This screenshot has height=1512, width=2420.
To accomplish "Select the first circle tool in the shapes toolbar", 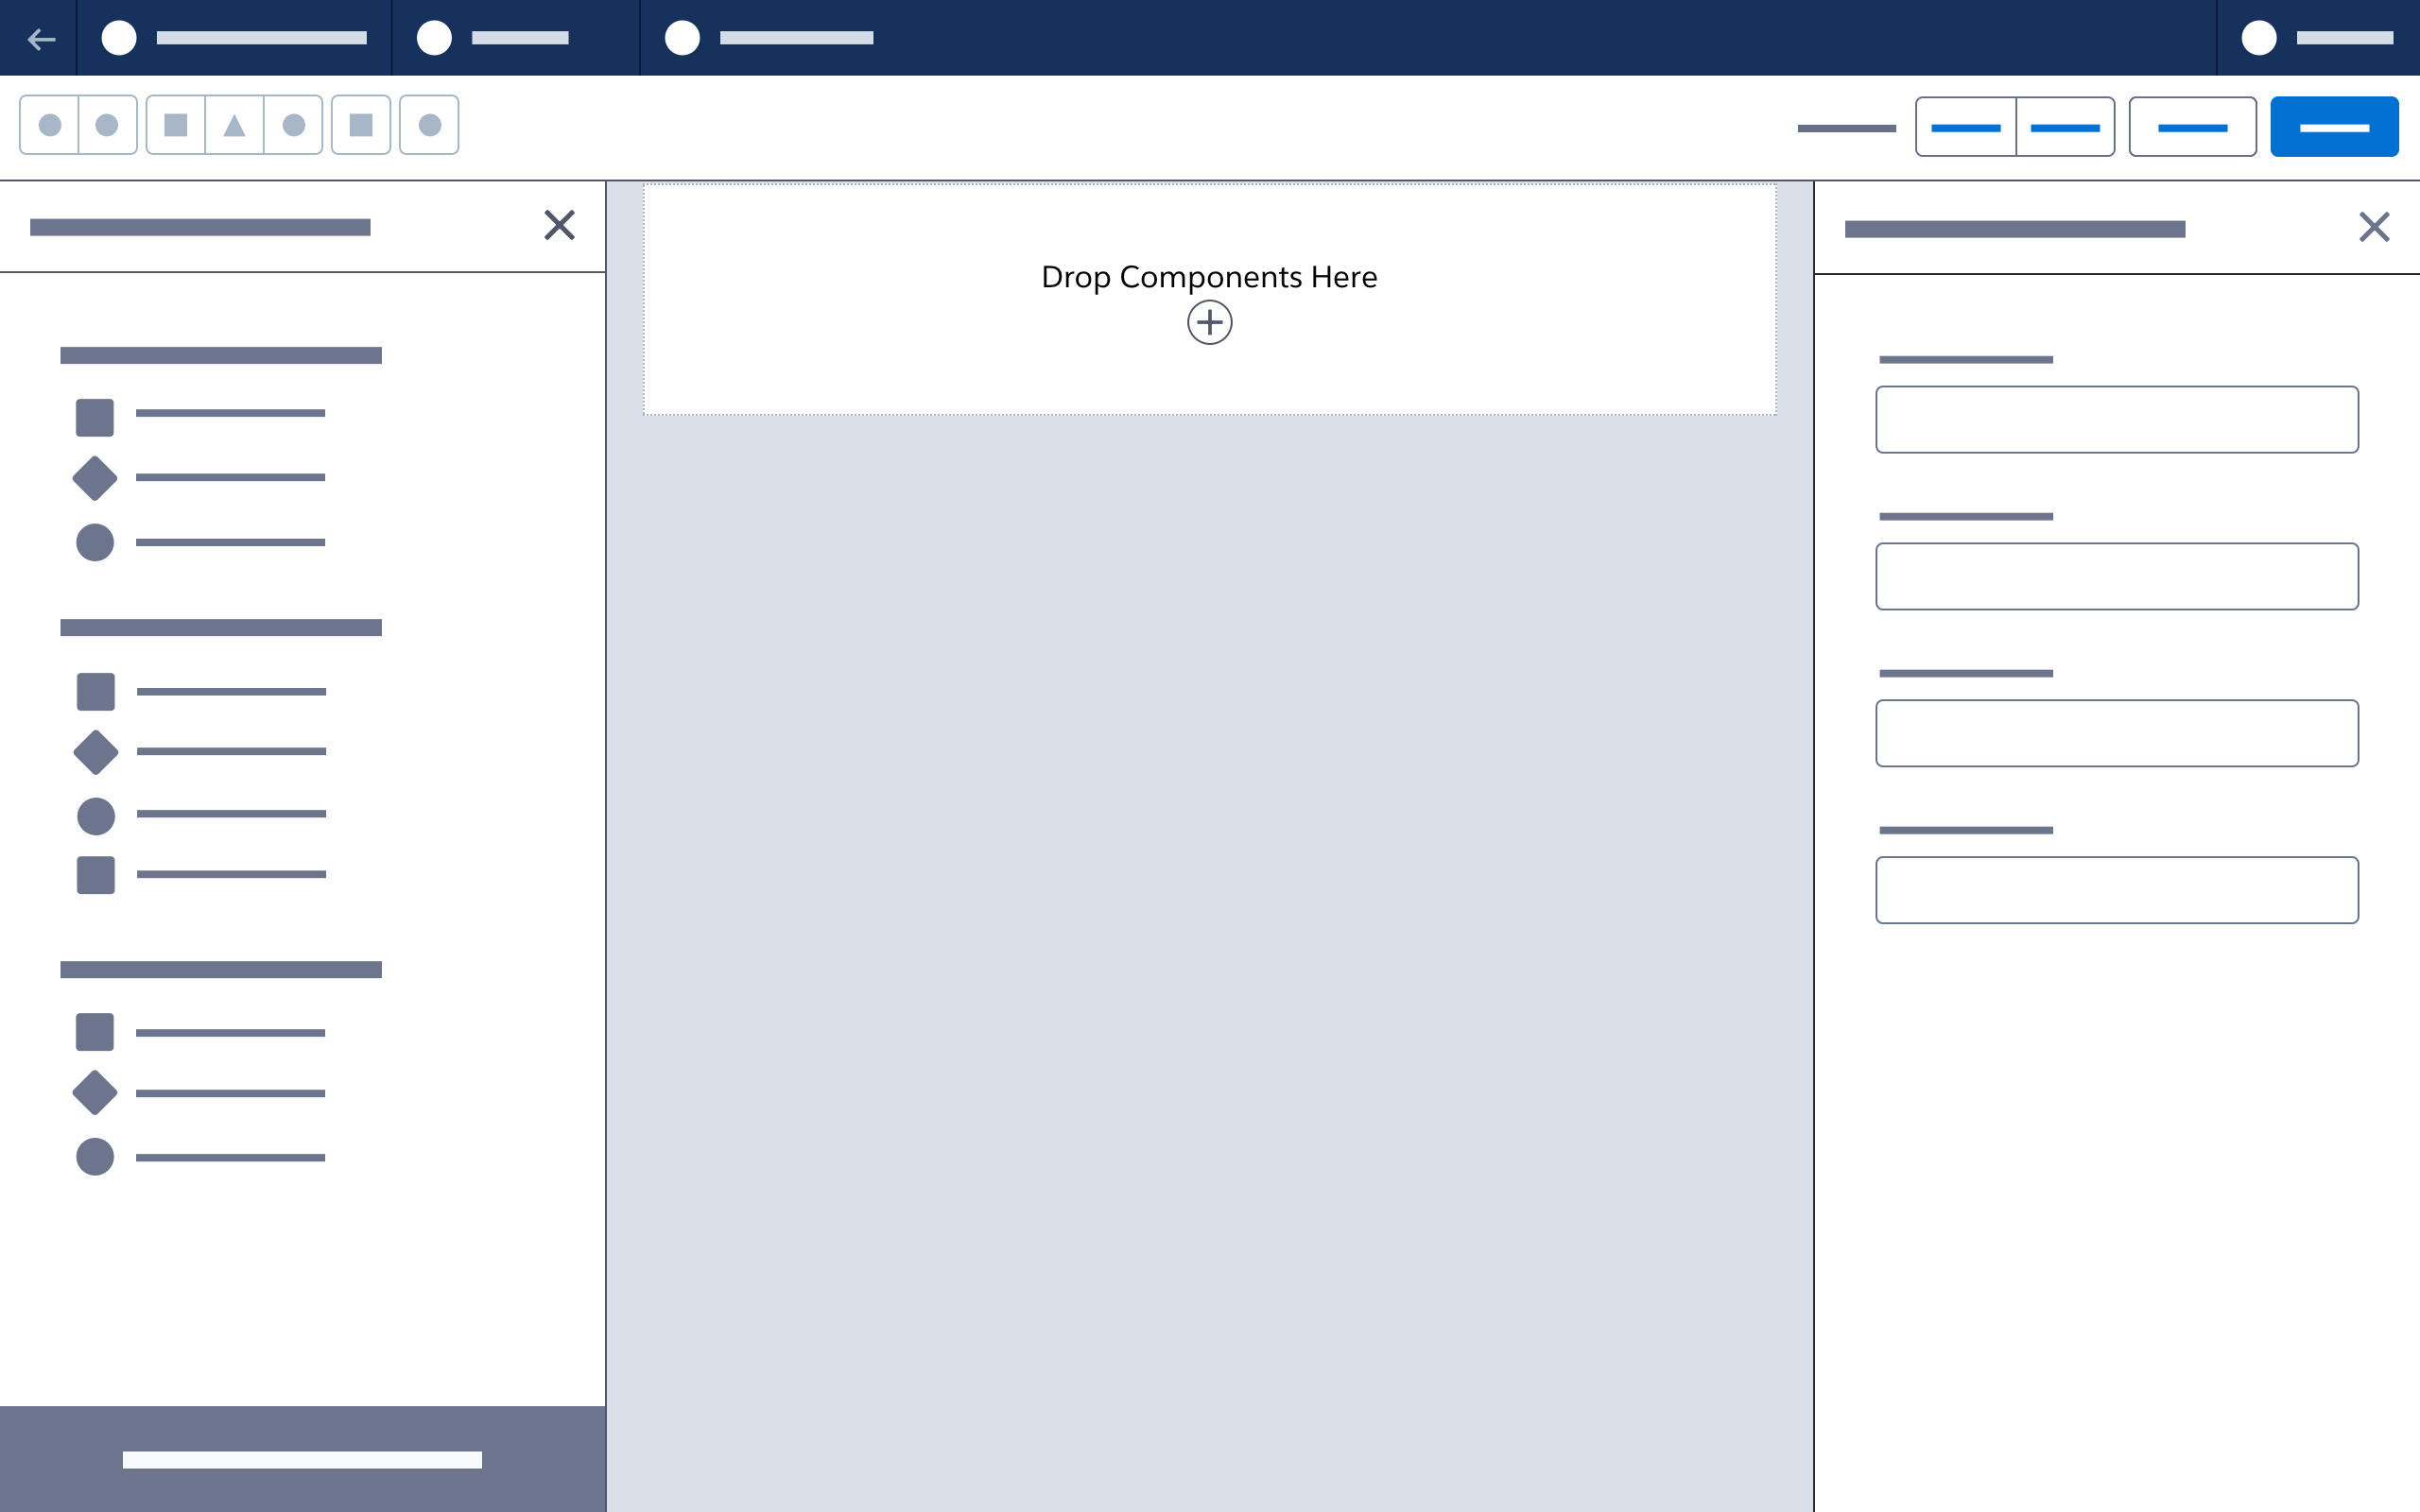I will pyautogui.click(x=48, y=124).
